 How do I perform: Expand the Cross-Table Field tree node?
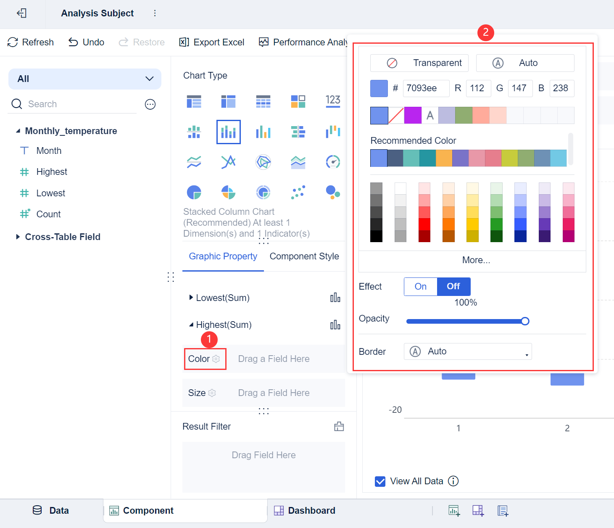pyautogui.click(x=18, y=237)
